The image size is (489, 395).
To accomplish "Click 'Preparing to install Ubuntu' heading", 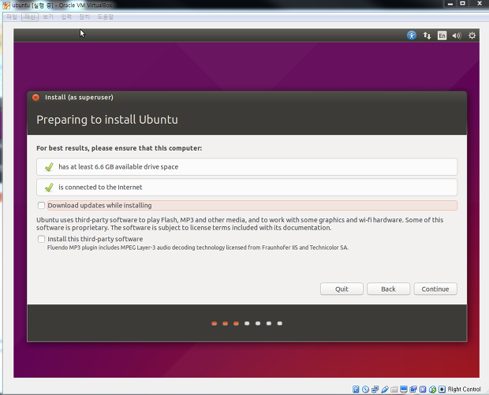I will coord(107,120).
